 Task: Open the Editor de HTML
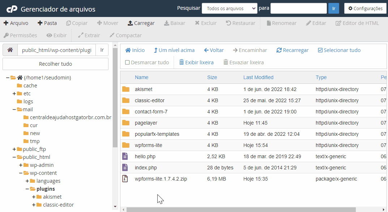357,23
